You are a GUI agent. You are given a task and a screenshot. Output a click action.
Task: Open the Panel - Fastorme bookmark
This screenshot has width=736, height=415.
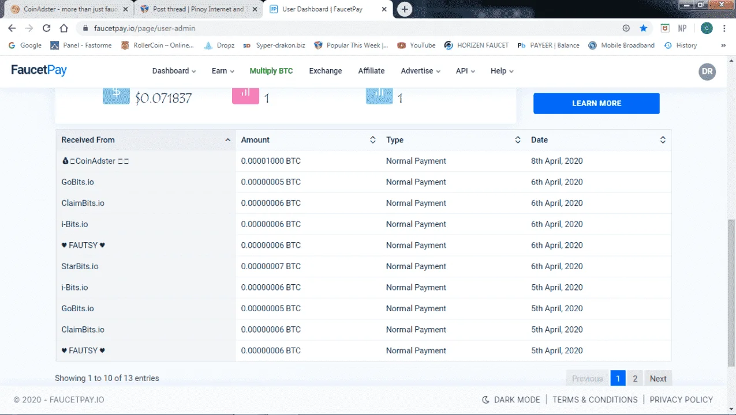point(81,46)
